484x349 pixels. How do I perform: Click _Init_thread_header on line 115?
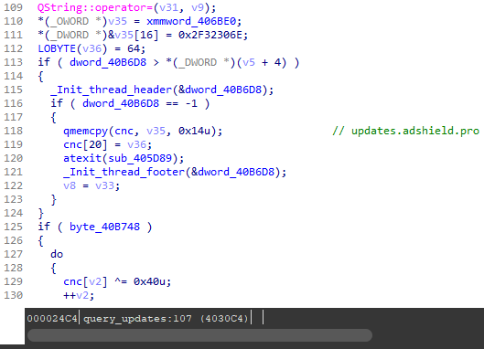pyautogui.click(x=111, y=90)
